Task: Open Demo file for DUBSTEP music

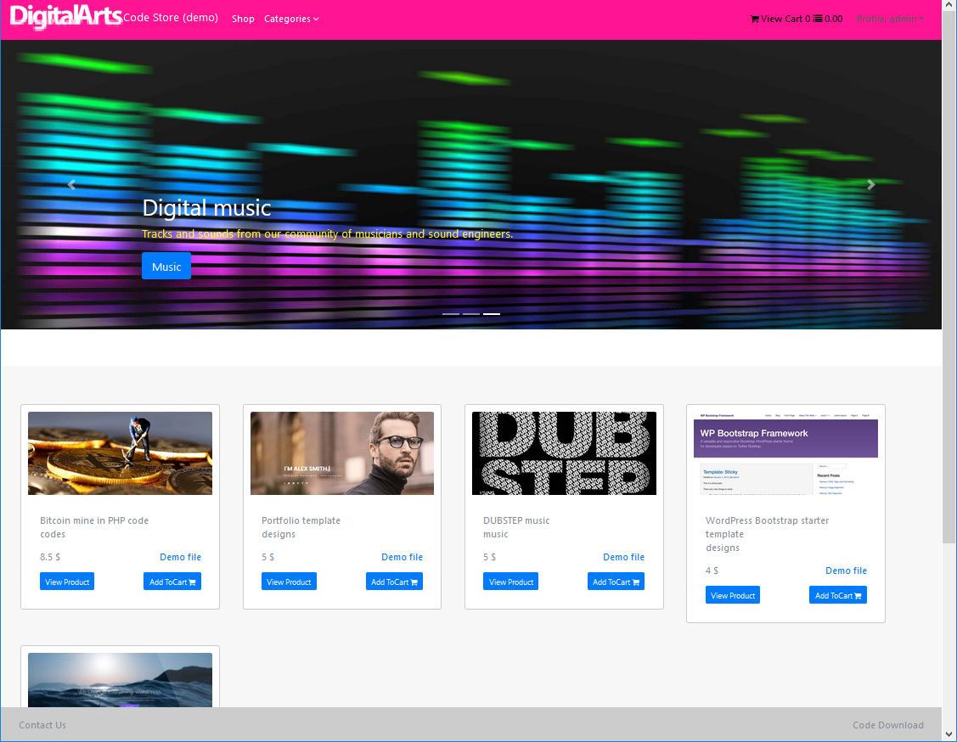Action: click(x=623, y=557)
